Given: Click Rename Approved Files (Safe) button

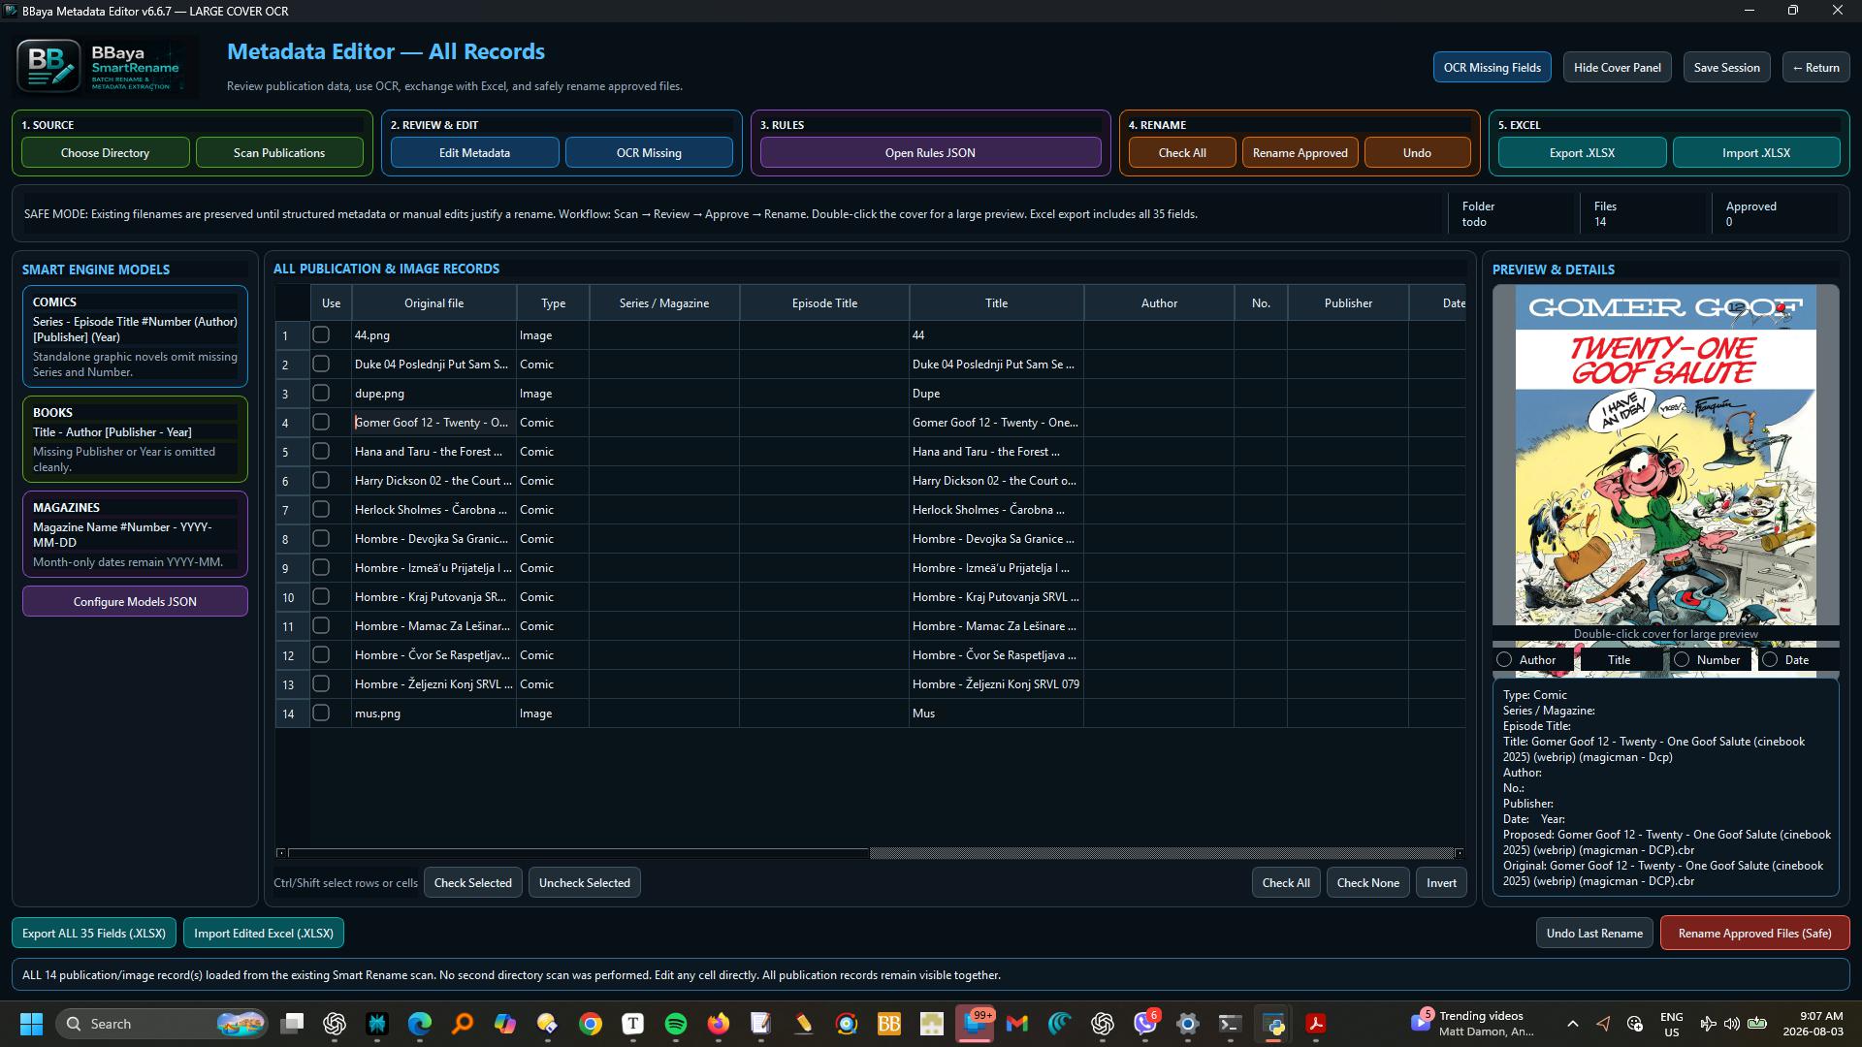Looking at the screenshot, I should (1754, 933).
